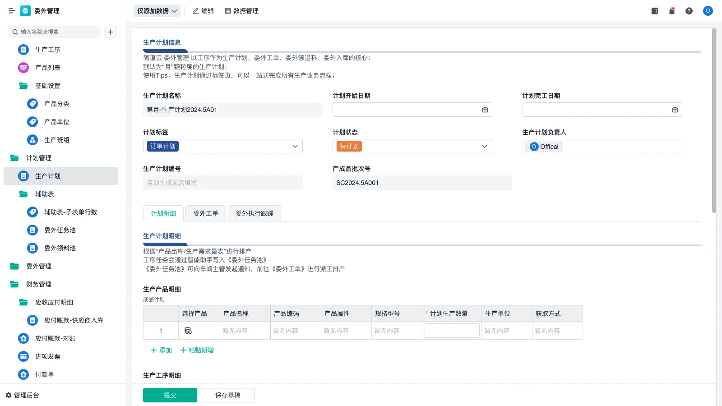The image size is (722, 406).
Task: Open the dark panel icon in top bar
Action: [x=655, y=11]
